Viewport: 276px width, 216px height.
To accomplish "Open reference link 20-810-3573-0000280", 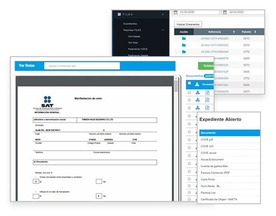I will pos(215,38).
